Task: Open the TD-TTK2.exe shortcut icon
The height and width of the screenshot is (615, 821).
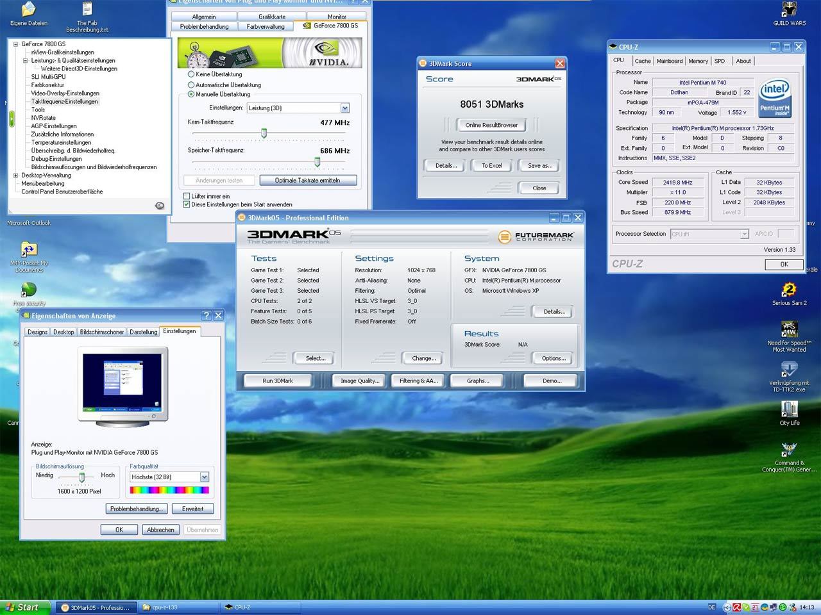Action: (789, 370)
